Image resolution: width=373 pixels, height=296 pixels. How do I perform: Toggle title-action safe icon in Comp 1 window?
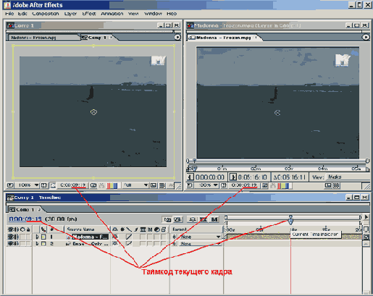(x=43, y=185)
